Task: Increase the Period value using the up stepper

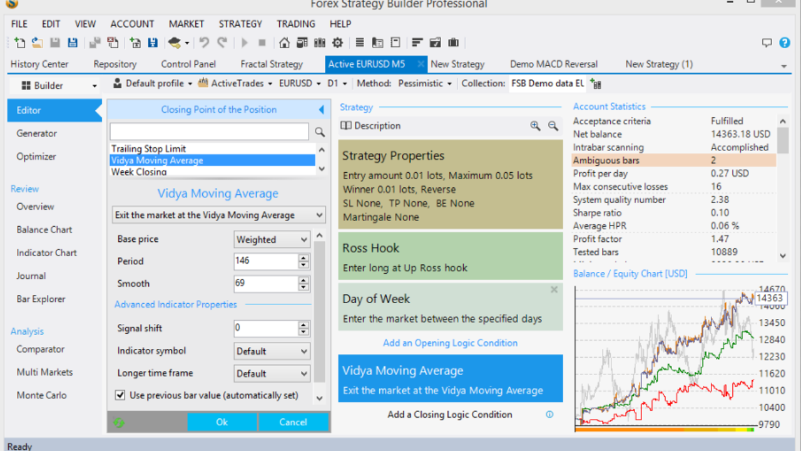Action: tap(304, 258)
